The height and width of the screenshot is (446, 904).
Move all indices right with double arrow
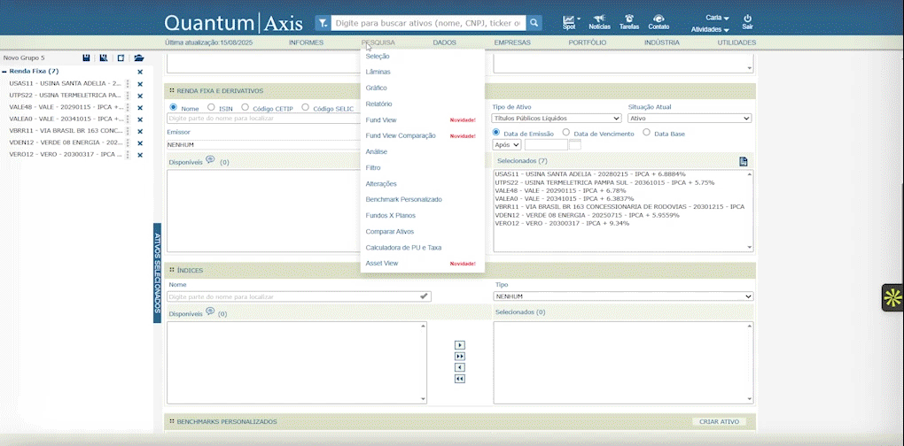459,357
